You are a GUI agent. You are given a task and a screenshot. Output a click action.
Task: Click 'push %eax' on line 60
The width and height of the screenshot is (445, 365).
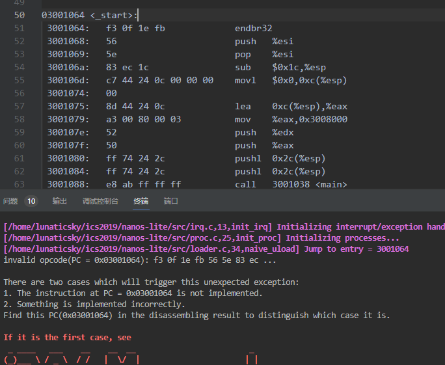264,145
